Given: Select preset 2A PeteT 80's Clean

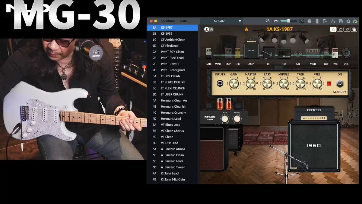Looking at the screenshot, I should 172,52.
